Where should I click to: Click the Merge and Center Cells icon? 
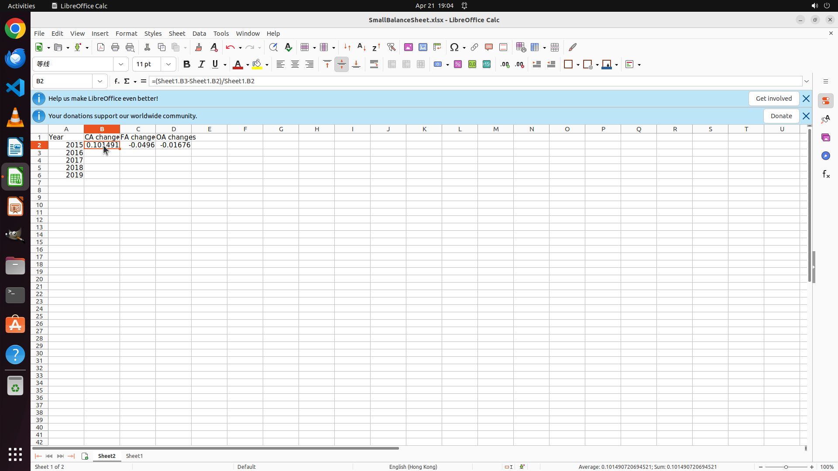(x=392, y=65)
